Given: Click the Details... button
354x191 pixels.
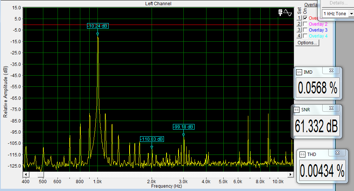Looking at the screenshot, I should click(338, 3).
